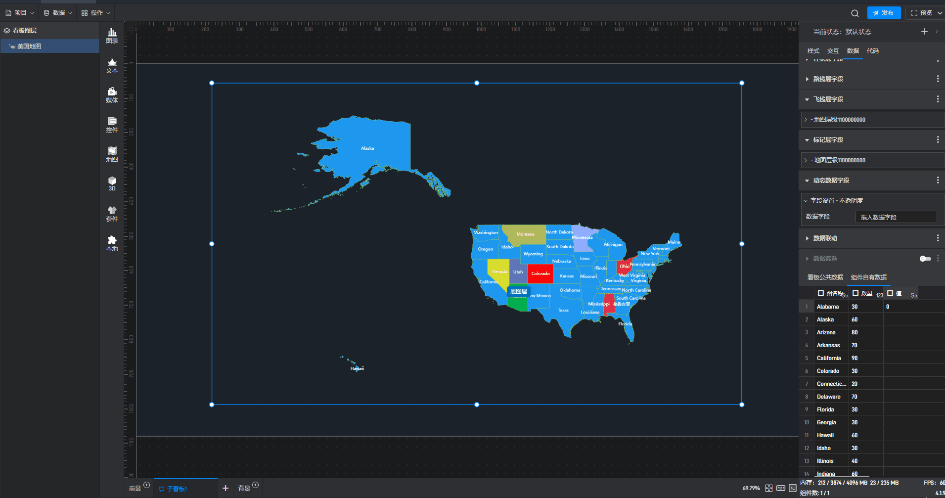Image resolution: width=945 pixels, height=498 pixels.
Task: Select the 文本 text component icon
Action: point(112,65)
